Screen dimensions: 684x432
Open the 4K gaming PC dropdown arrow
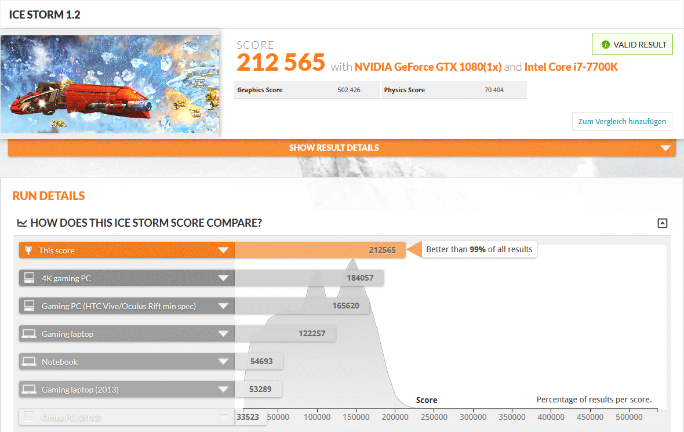coord(223,278)
